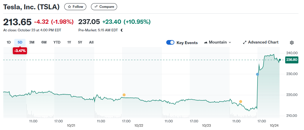Click yellow event marker before 10/24

click(x=241, y=101)
